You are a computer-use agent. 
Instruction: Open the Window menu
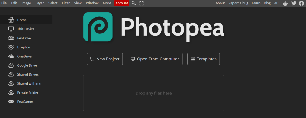92,3
